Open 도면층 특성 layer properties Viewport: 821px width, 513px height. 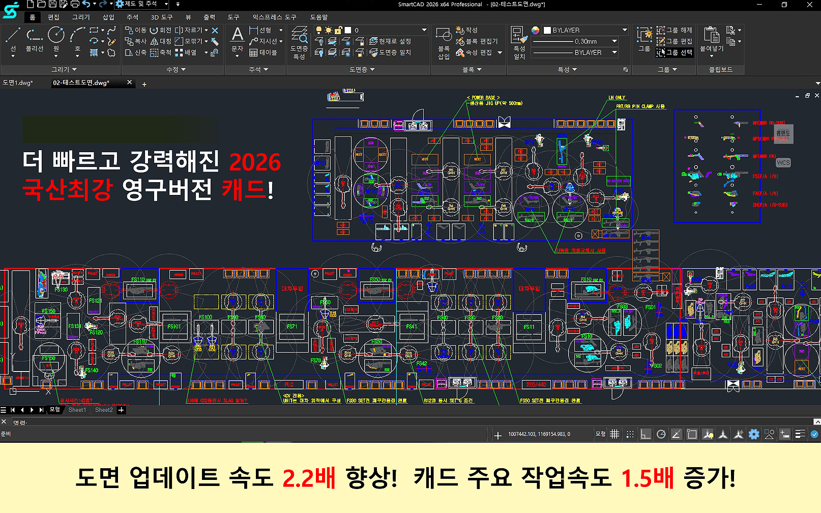click(x=299, y=43)
